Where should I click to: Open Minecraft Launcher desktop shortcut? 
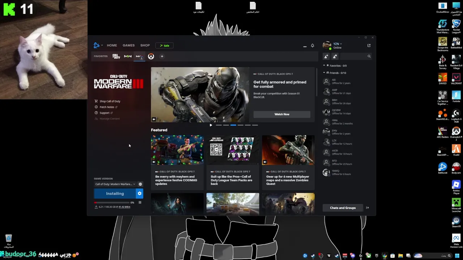point(456,205)
